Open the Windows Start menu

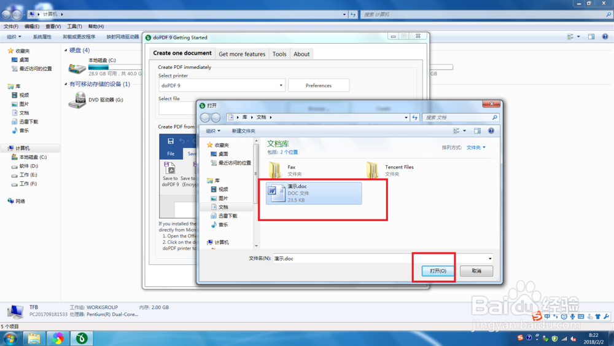[10, 338]
